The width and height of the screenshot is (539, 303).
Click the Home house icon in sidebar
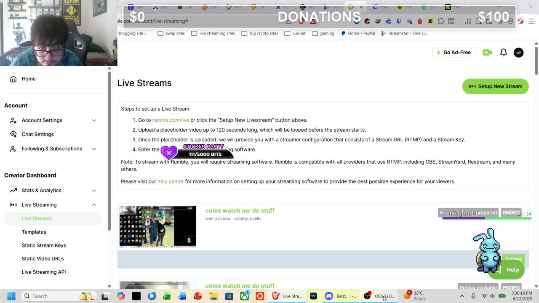pos(13,79)
